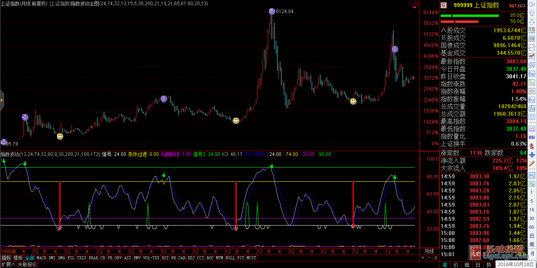Click the plus zoom button at chart bottom
The height and width of the screenshot is (268, 537).
[423, 258]
